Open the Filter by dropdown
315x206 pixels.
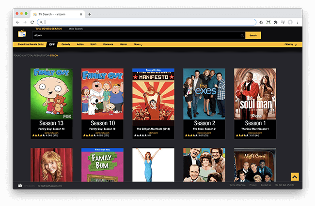click(290, 44)
